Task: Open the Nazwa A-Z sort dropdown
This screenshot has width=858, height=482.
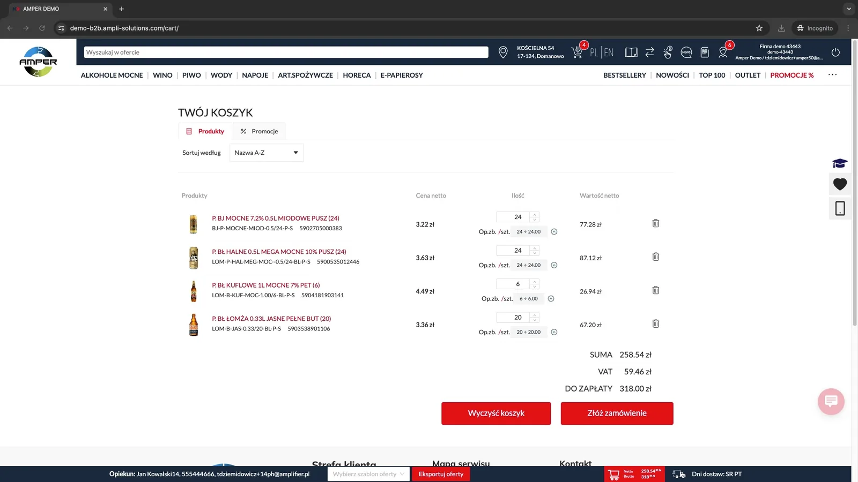Action: coord(267,153)
